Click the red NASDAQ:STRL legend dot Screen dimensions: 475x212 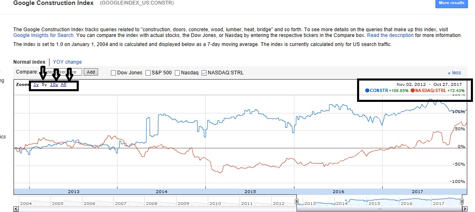coord(413,90)
